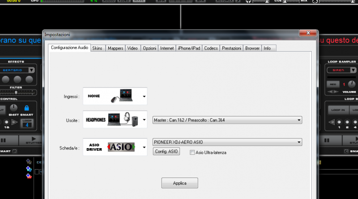This screenshot has width=358, height=199.
Task: Open the Browser tab
Action: pos(252,48)
